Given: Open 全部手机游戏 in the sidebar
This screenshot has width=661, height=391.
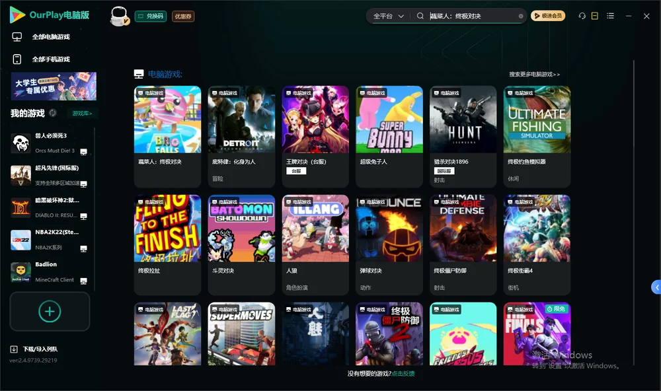Looking at the screenshot, I should (41, 59).
